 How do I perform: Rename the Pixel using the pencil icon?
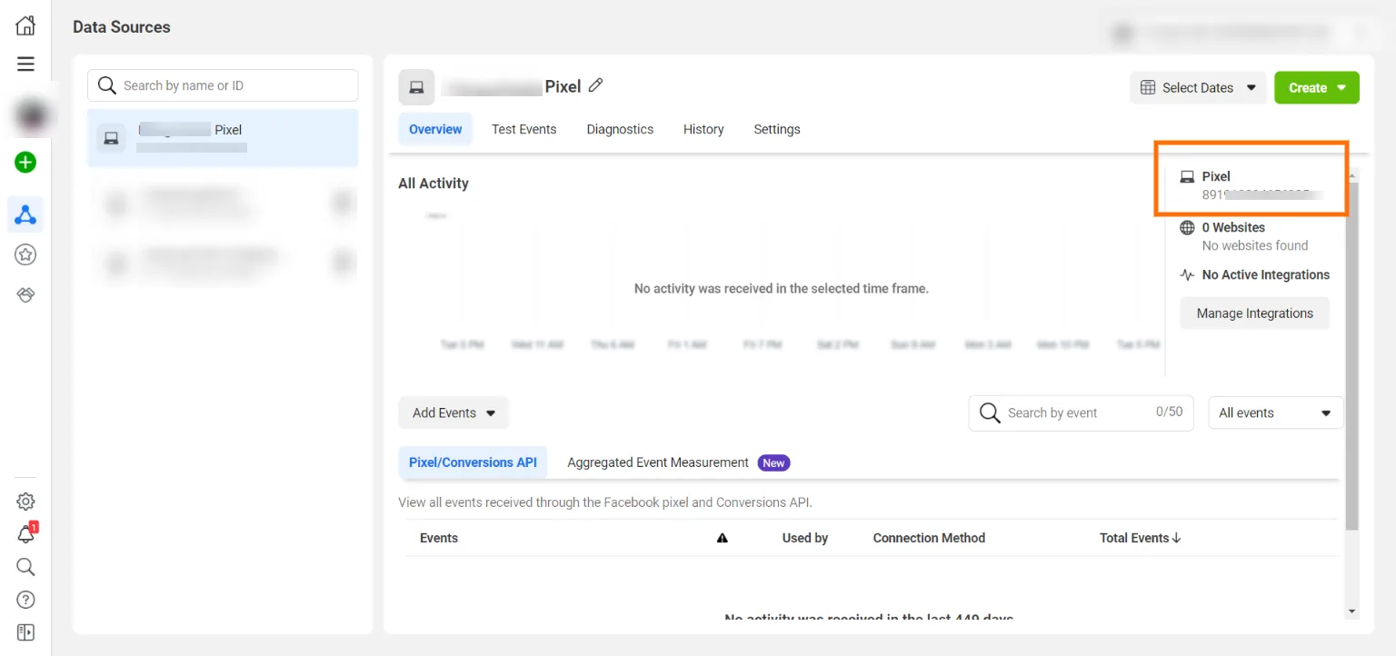[596, 84]
